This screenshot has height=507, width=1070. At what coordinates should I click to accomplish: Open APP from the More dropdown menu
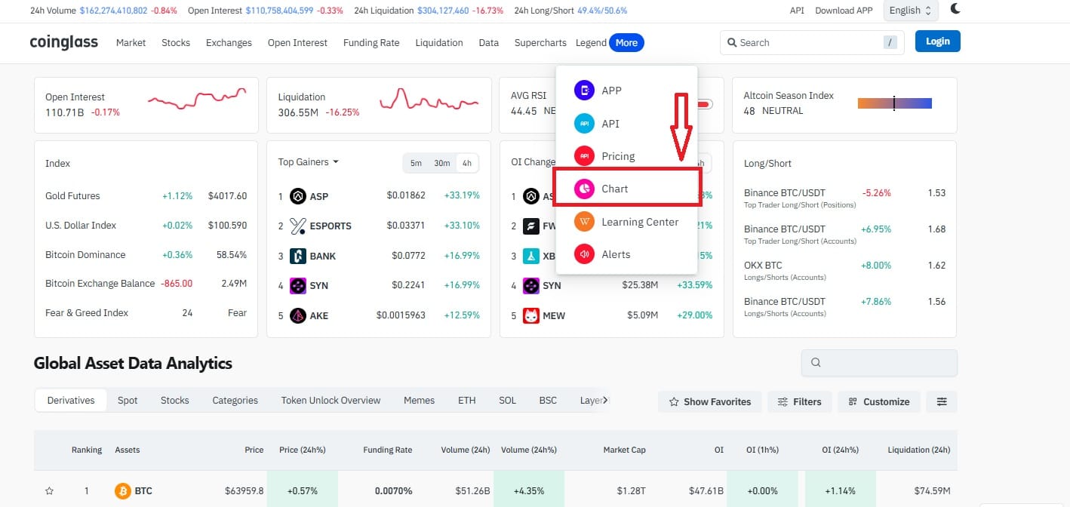click(626, 91)
